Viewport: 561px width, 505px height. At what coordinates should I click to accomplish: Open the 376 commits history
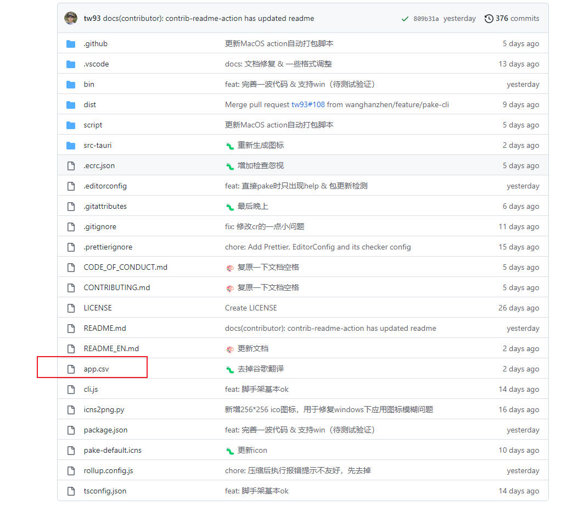[512, 18]
